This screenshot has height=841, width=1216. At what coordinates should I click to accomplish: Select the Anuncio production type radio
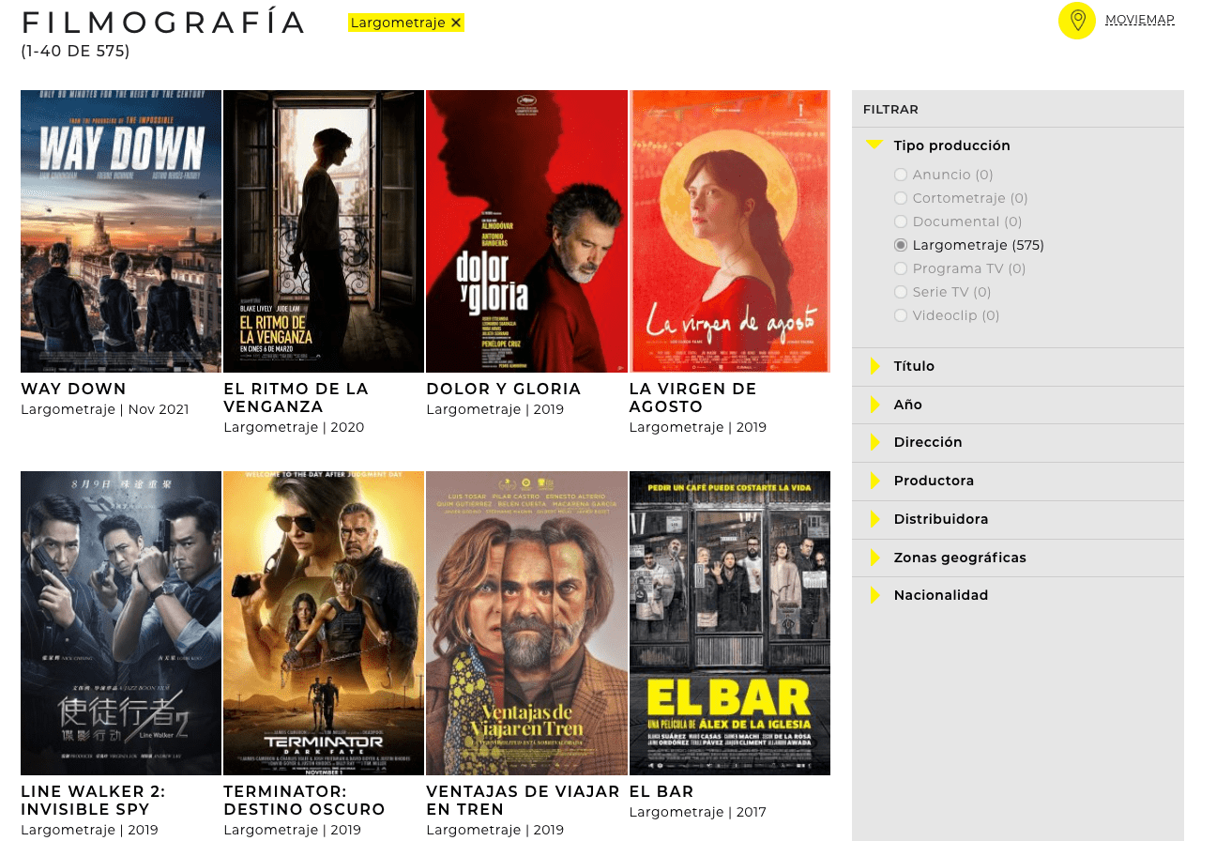click(901, 175)
